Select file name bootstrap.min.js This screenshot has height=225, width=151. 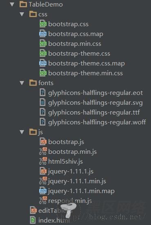72,152
